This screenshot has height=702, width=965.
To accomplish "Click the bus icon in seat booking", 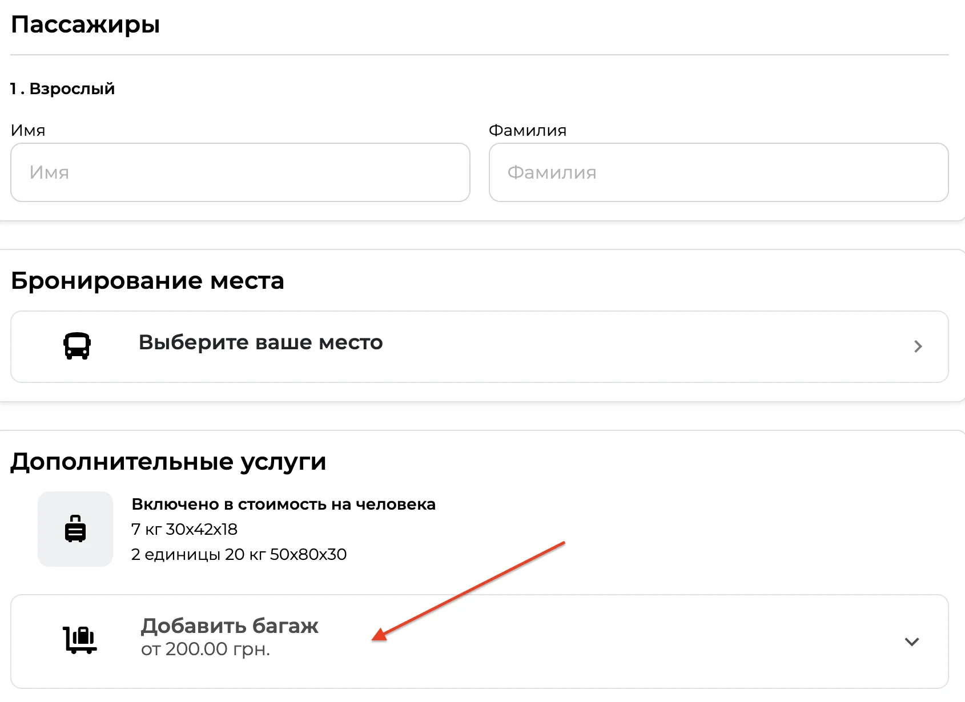I will click(77, 346).
